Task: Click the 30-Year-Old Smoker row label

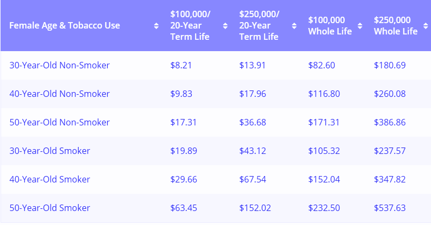Action: [x=50, y=151]
